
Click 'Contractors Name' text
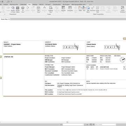[66, 75]
